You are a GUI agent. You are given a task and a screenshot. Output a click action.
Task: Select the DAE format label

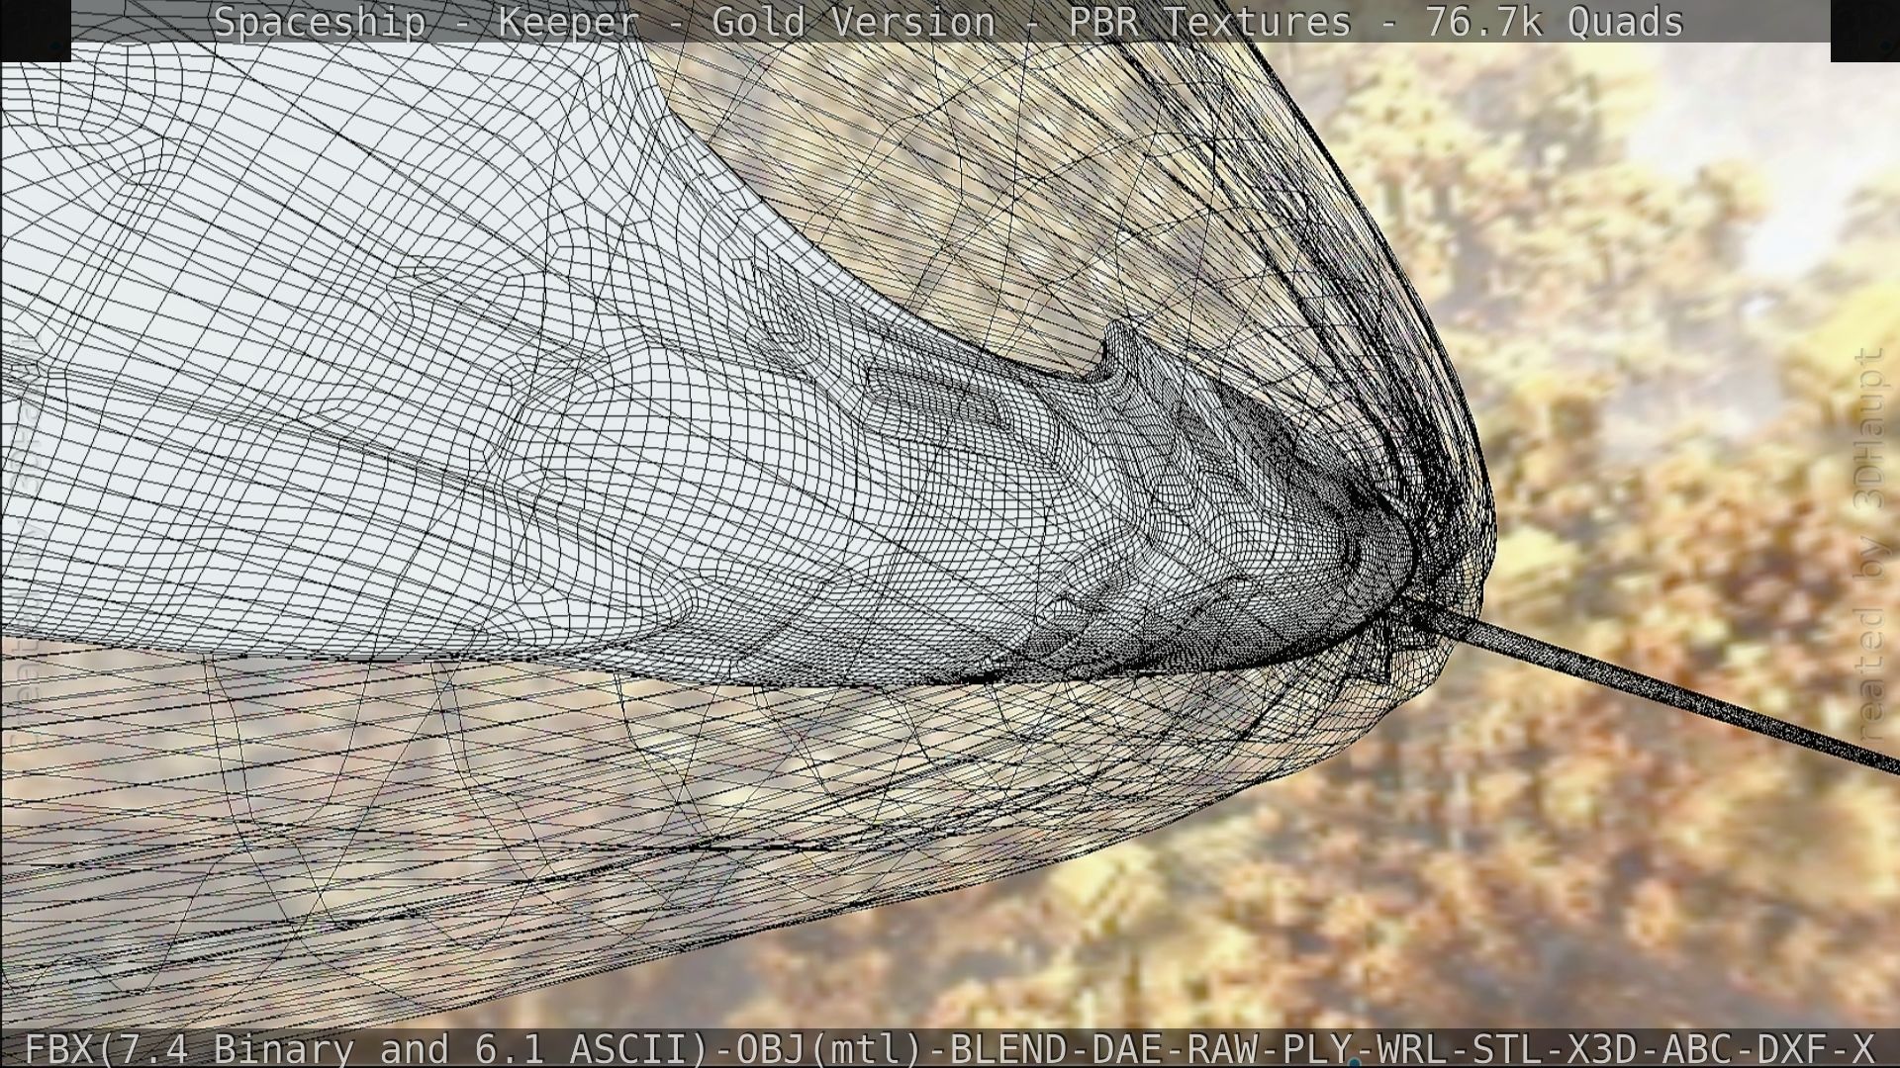(1128, 1048)
